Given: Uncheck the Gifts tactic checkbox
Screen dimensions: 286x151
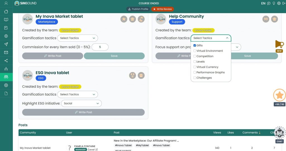Looking at the screenshot, I should 195,45.
